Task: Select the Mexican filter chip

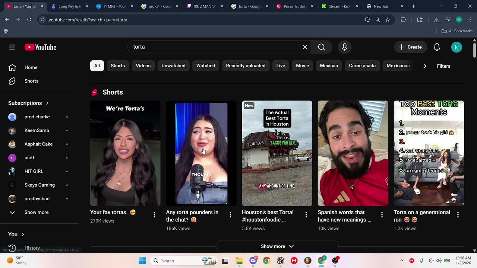Action: 329,66
